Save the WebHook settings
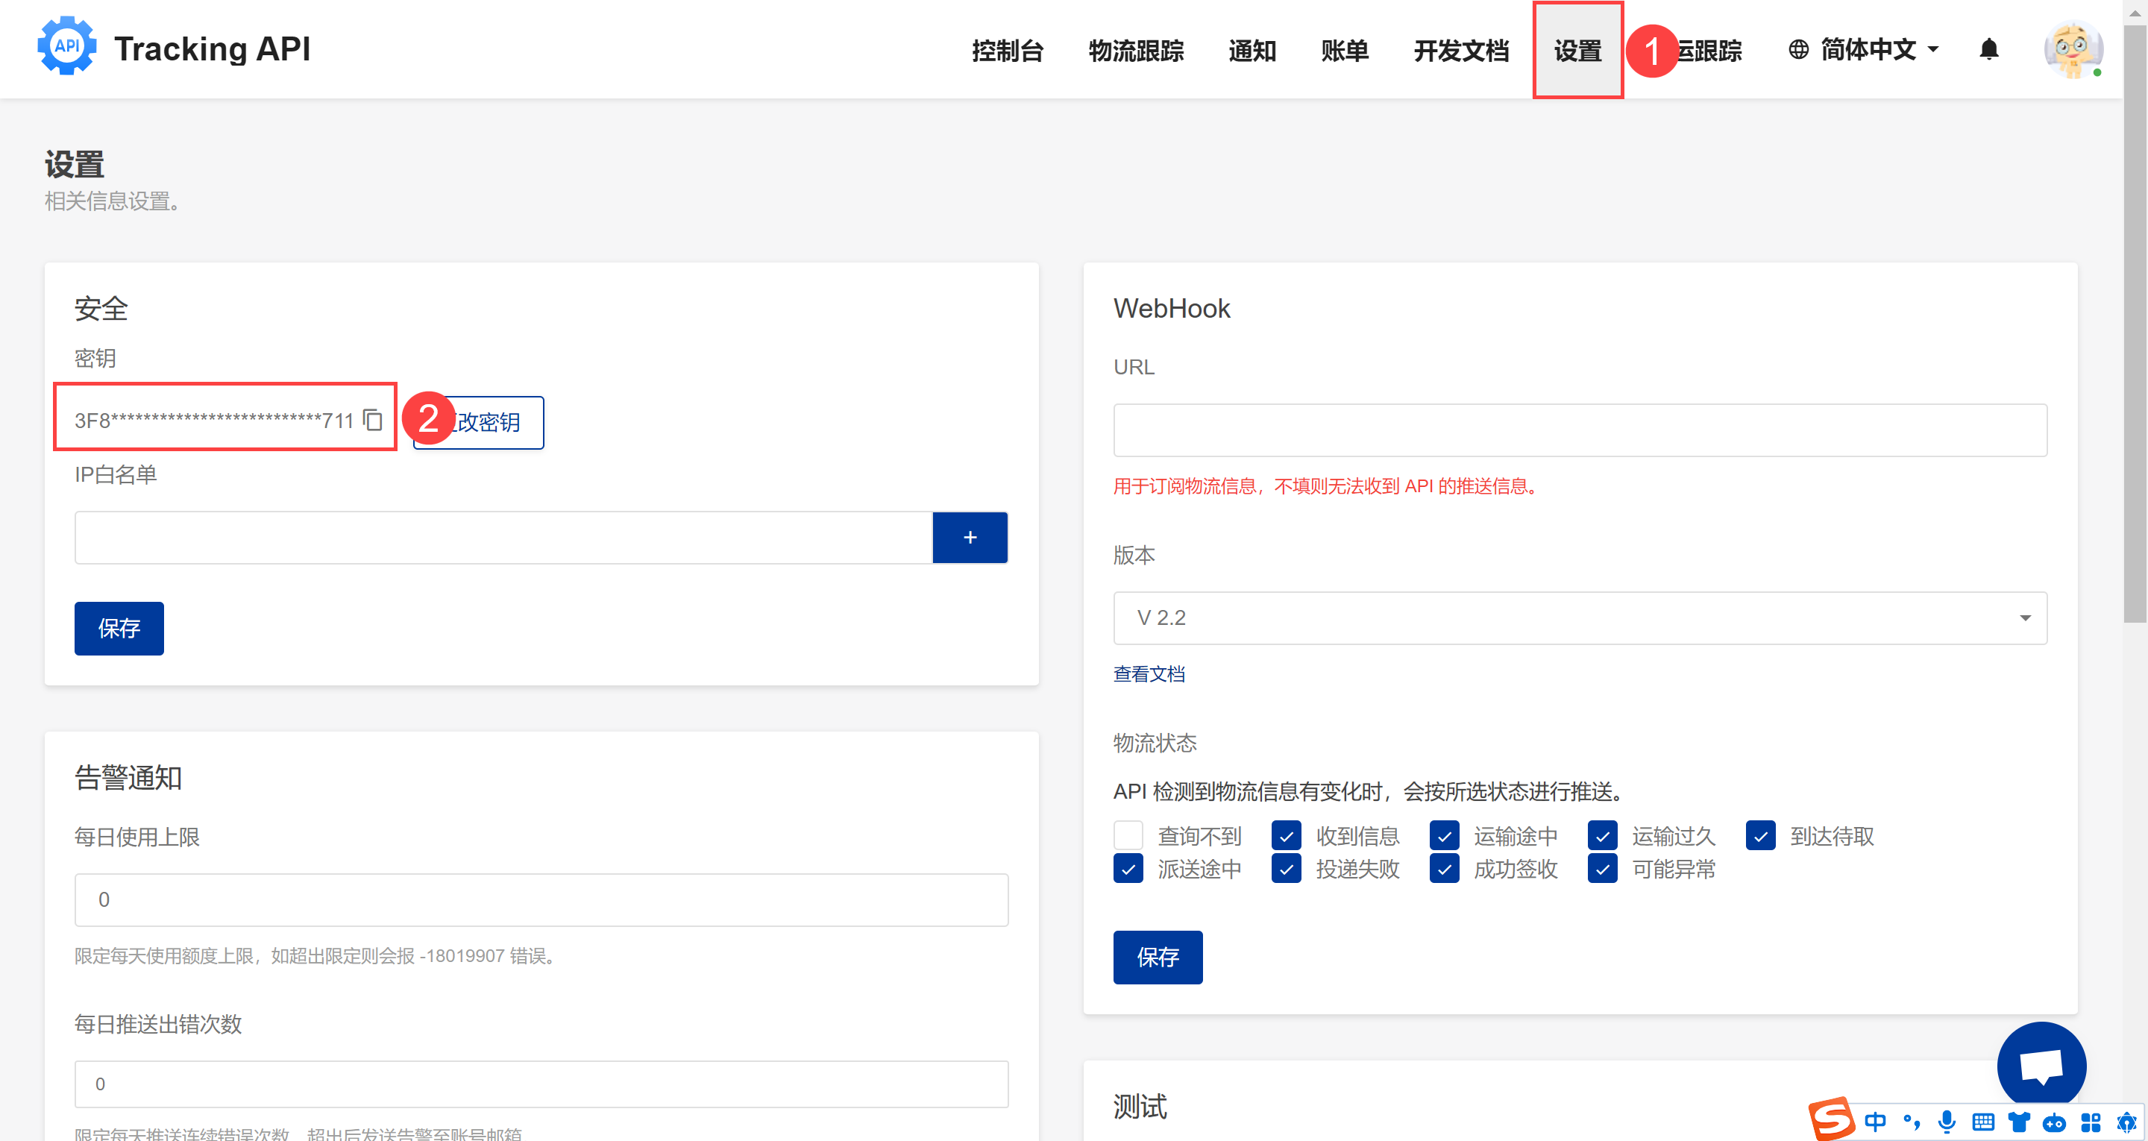The height and width of the screenshot is (1141, 2148). [x=1157, y=957]
